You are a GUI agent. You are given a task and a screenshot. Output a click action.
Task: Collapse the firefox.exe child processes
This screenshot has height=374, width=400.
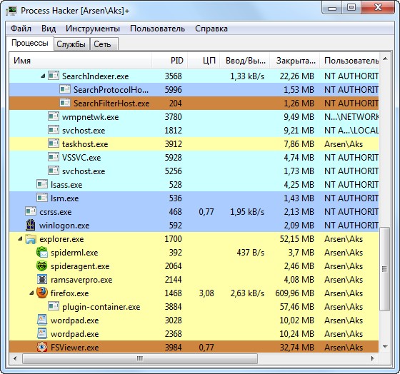coord(31,293)
